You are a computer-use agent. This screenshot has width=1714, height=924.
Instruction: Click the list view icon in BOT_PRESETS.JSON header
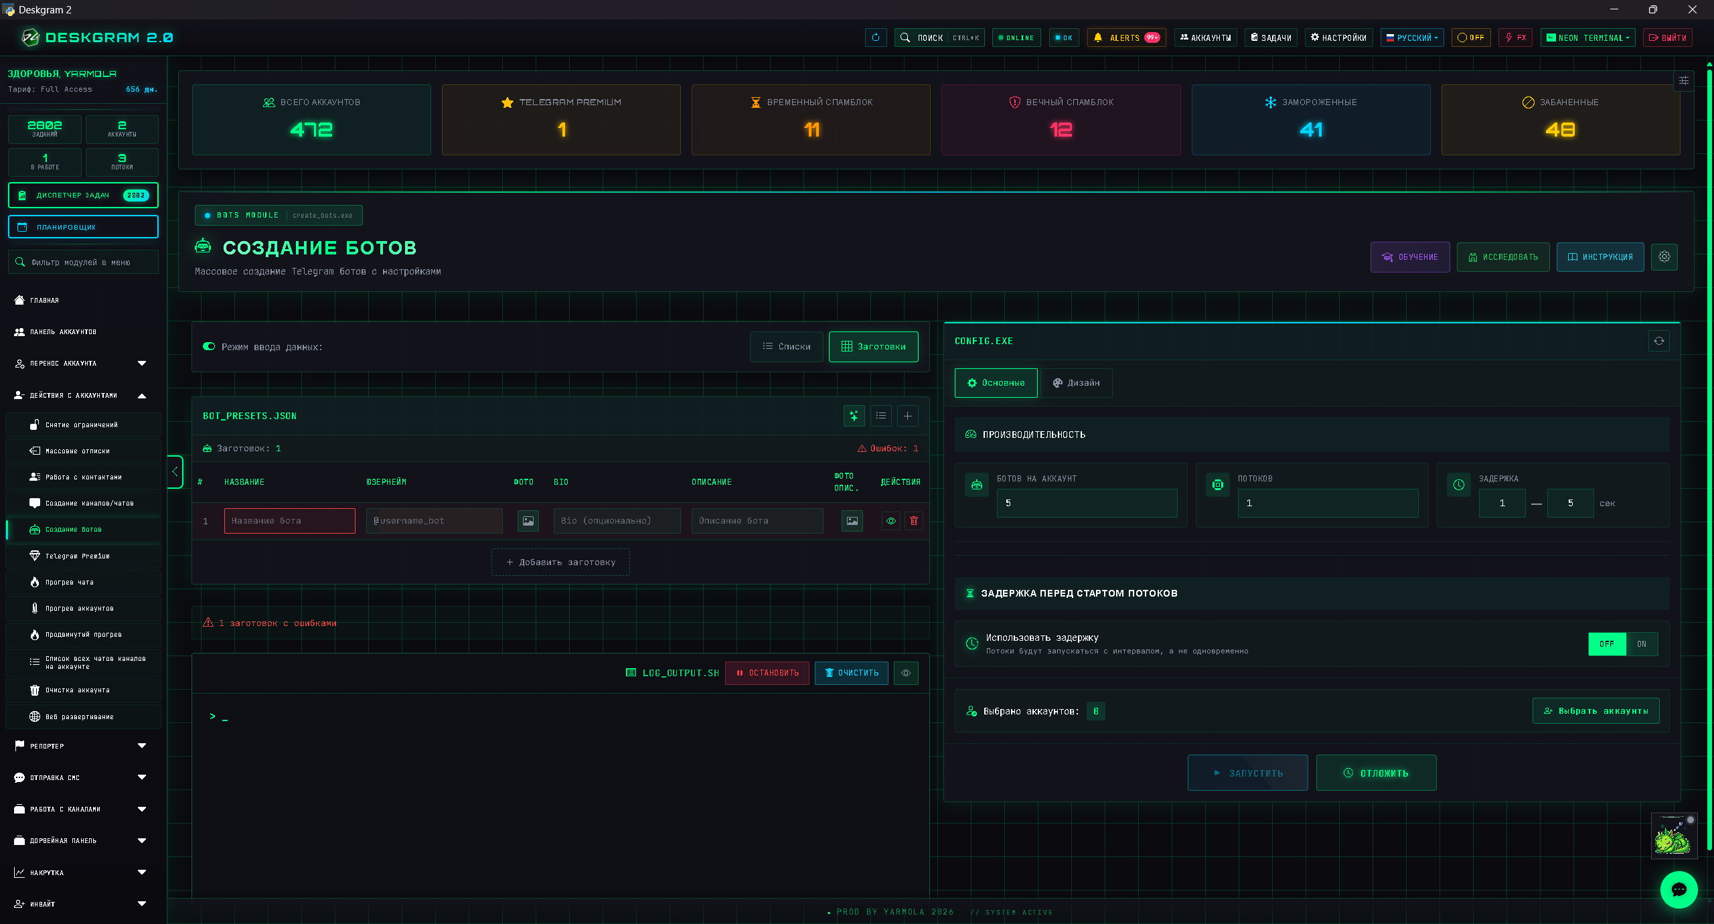[x=881, y=416]
